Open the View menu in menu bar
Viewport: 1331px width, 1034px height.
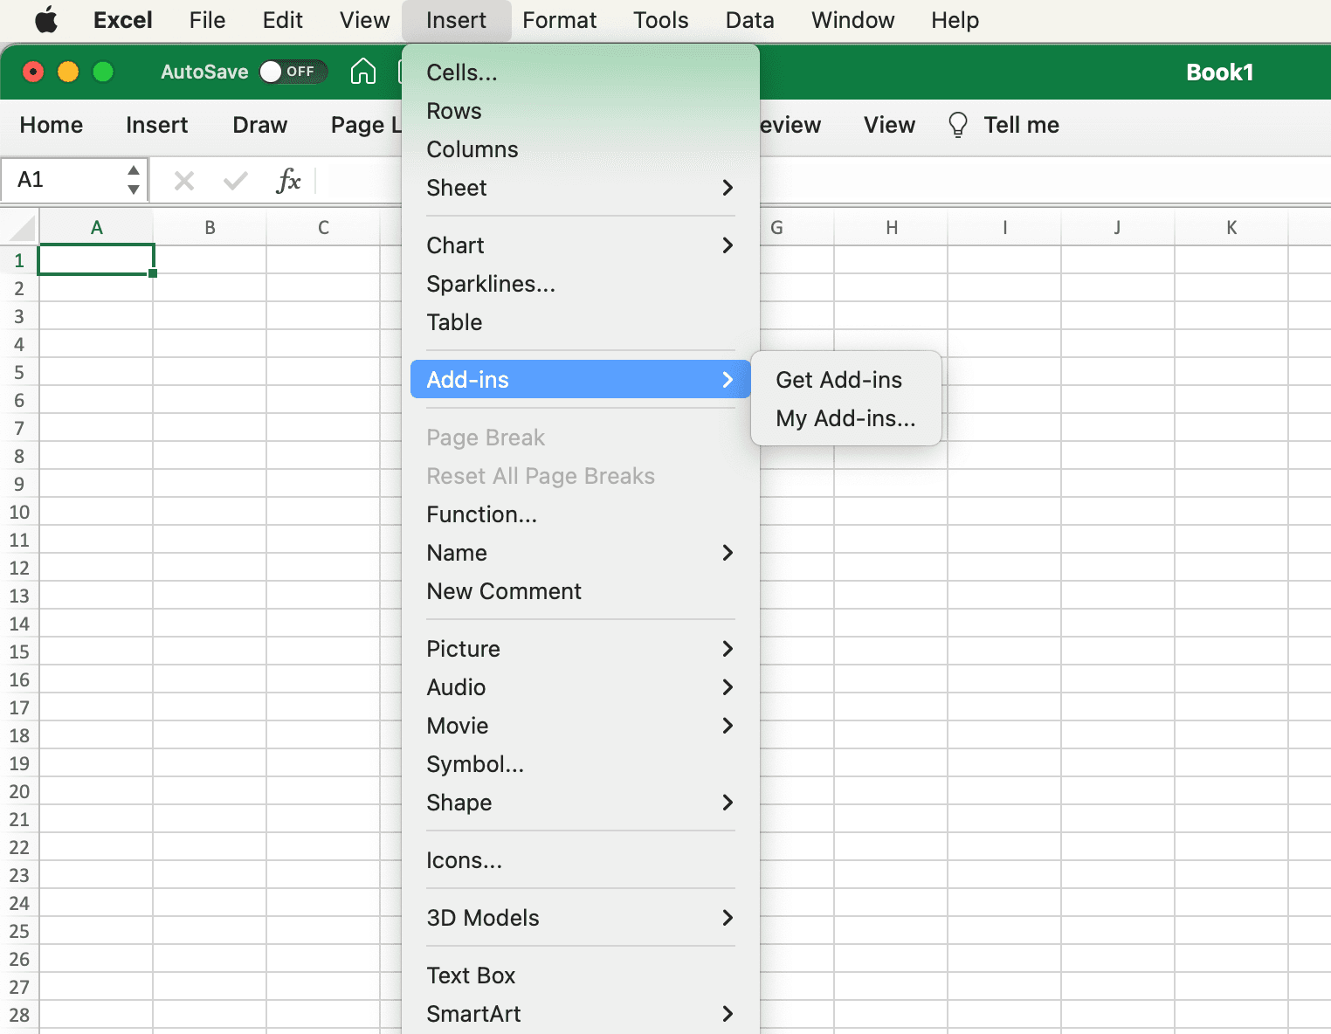(x=364, y=20)
